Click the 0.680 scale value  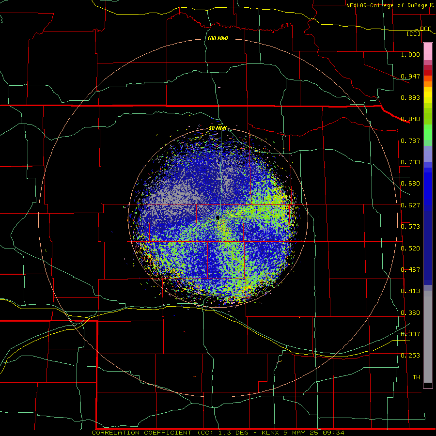click(410, 184)
